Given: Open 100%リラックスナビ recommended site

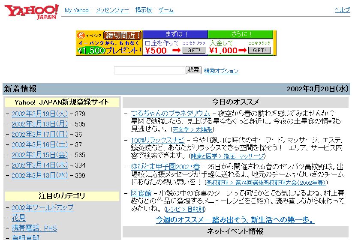Looking at the screenshot, I should click(157, 140).
